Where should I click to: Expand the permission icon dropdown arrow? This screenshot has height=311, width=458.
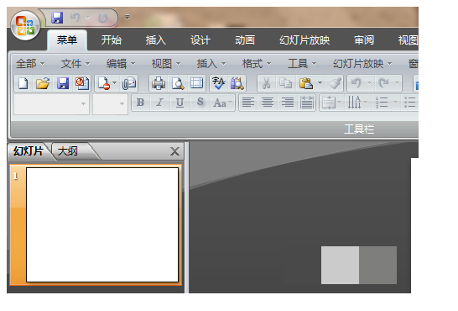(114, 83)
